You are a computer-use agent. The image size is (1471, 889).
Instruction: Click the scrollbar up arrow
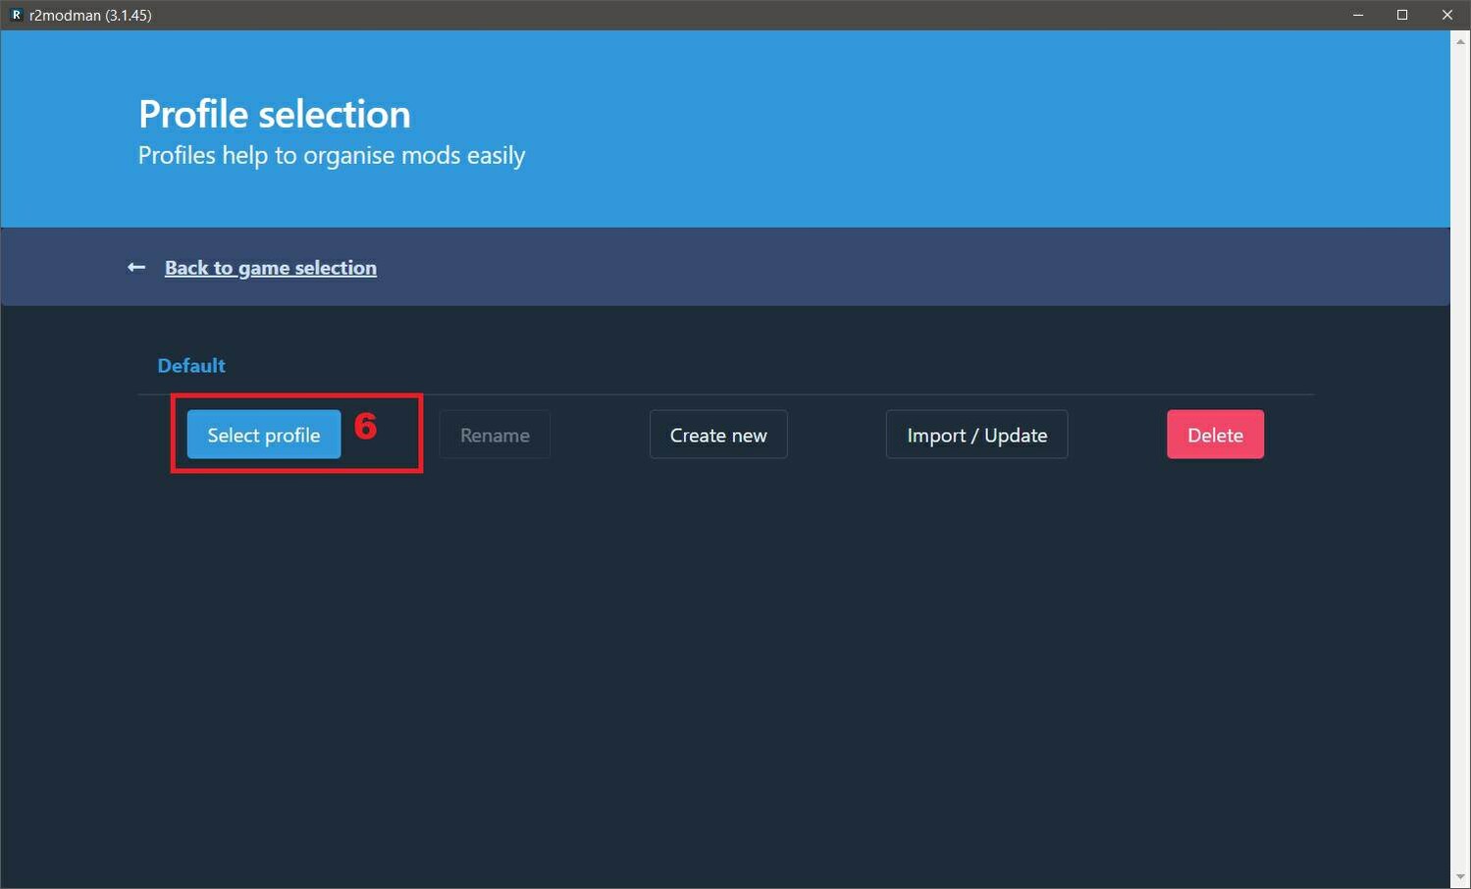1460,41
